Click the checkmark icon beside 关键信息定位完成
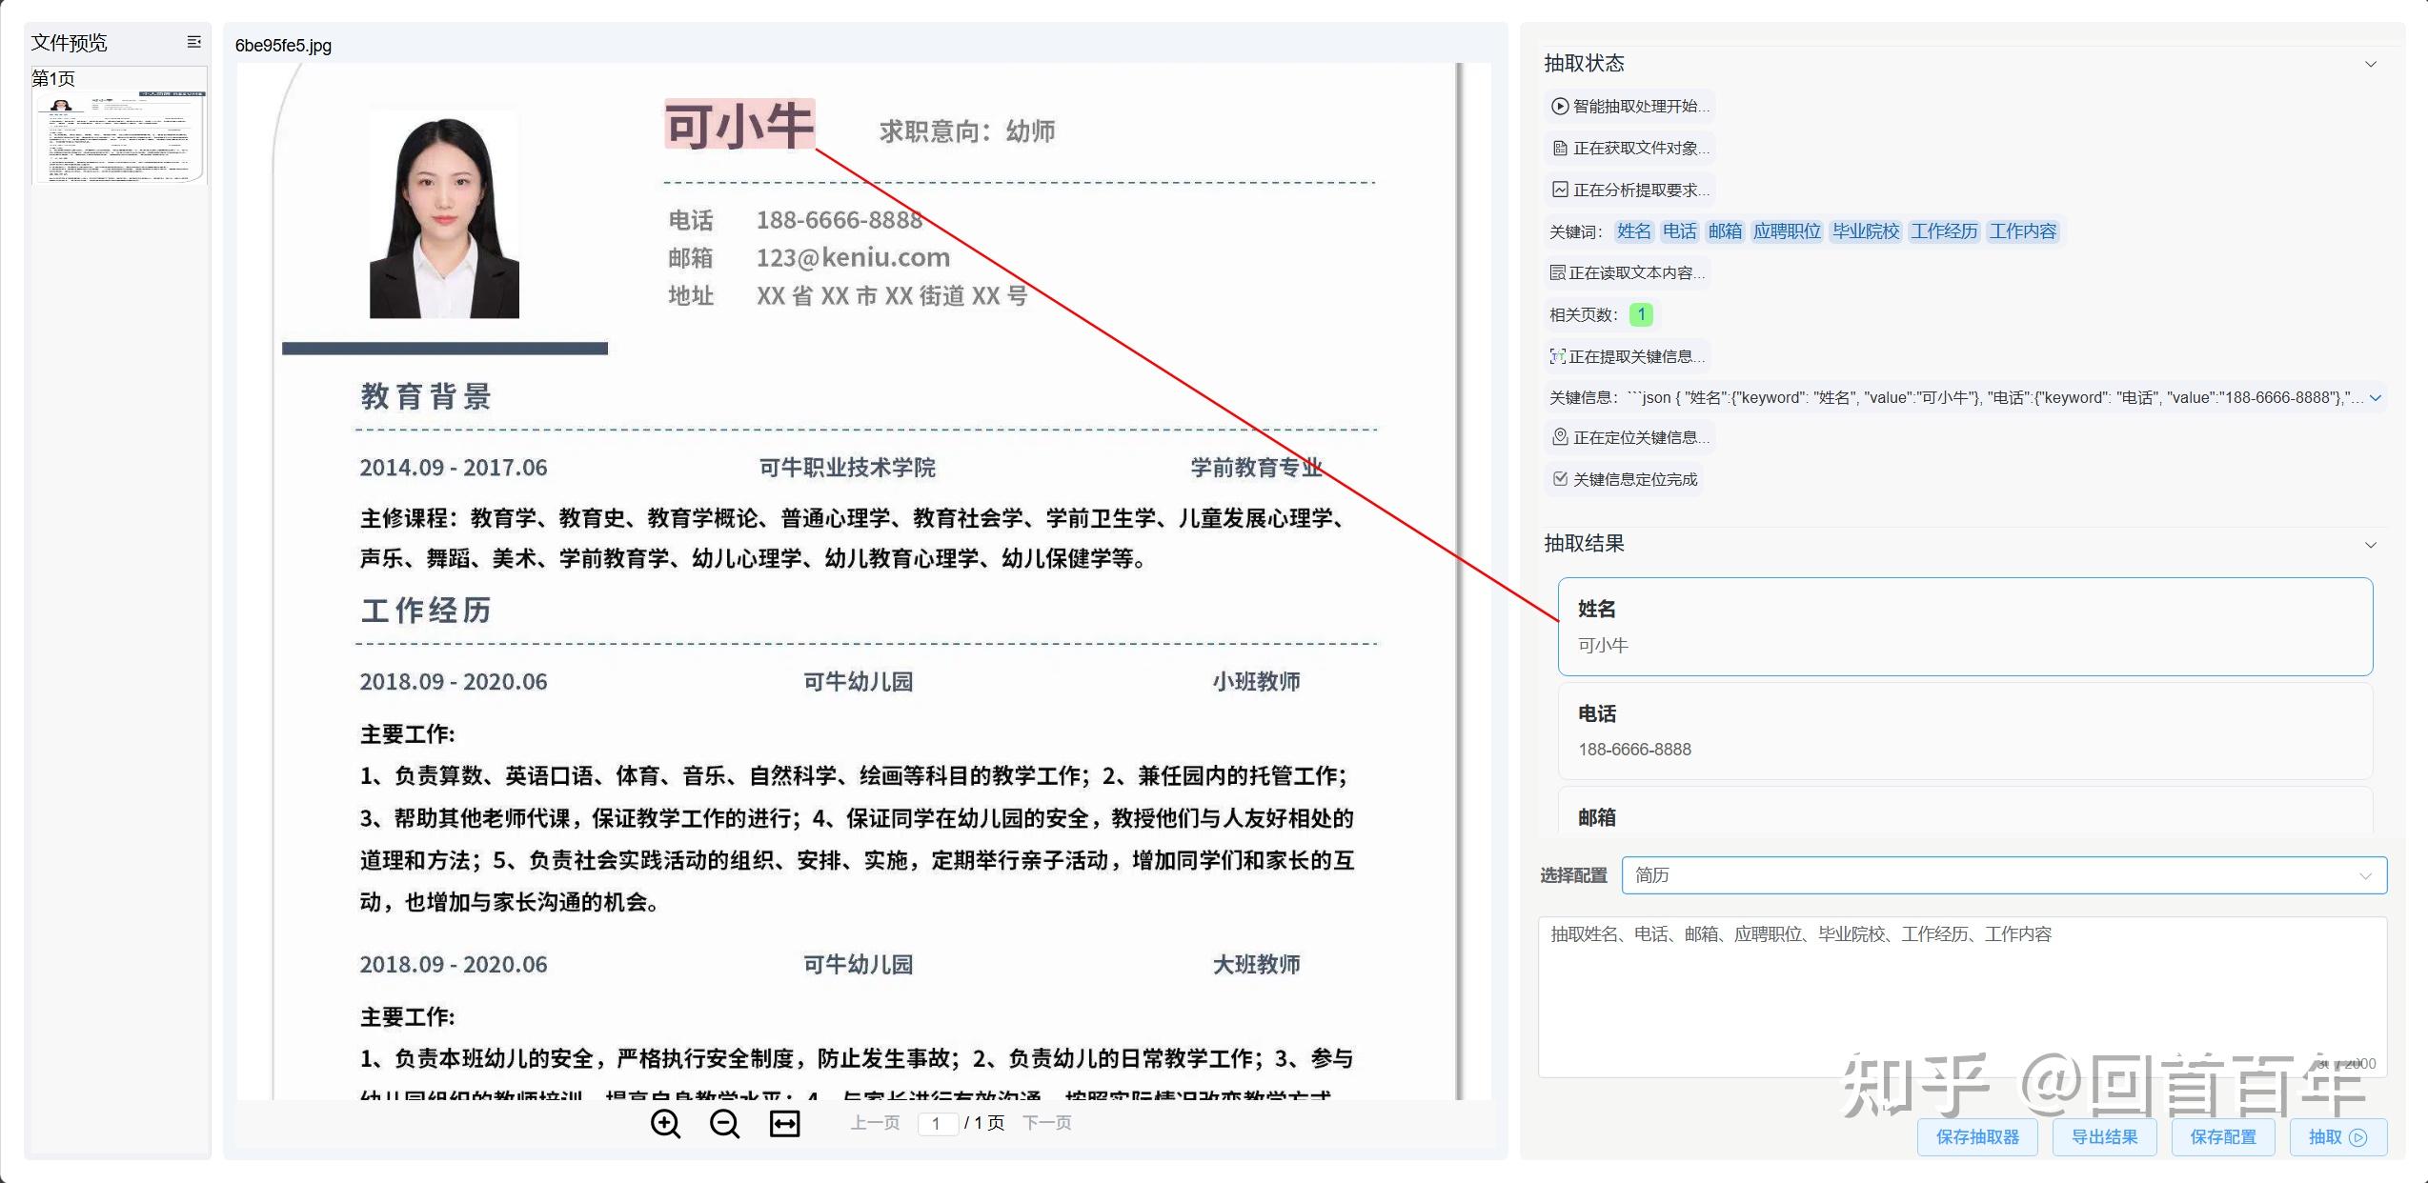Image resolution: width=2428 pixels, height=1183 pixels. pos(1559,479)
